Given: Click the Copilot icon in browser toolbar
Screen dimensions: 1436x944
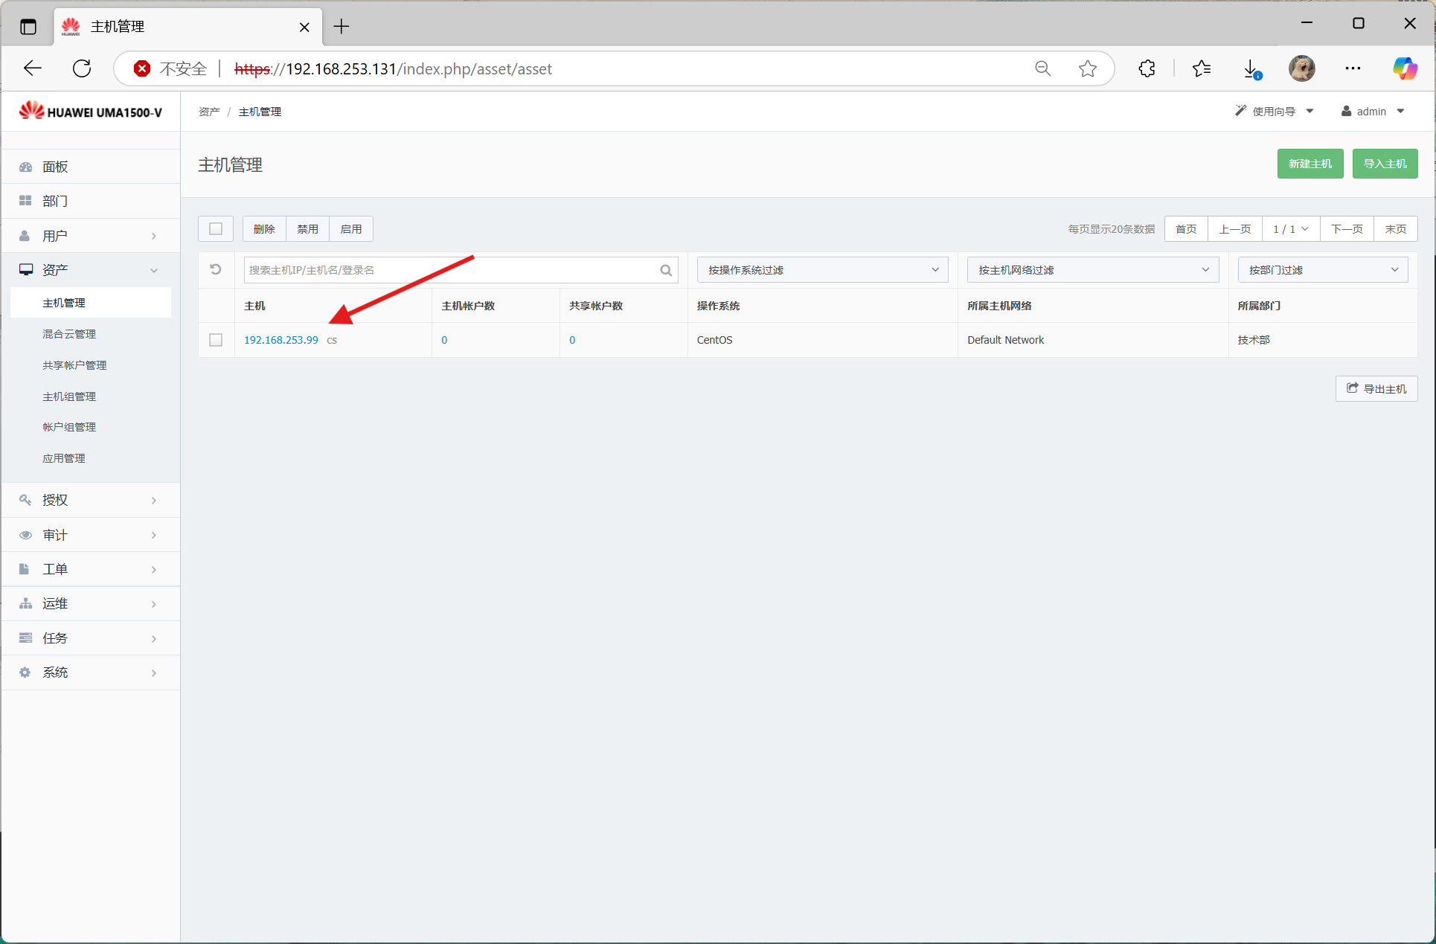Looking at the screenshot, I should pyautogui.click(x=1404, y=68).
